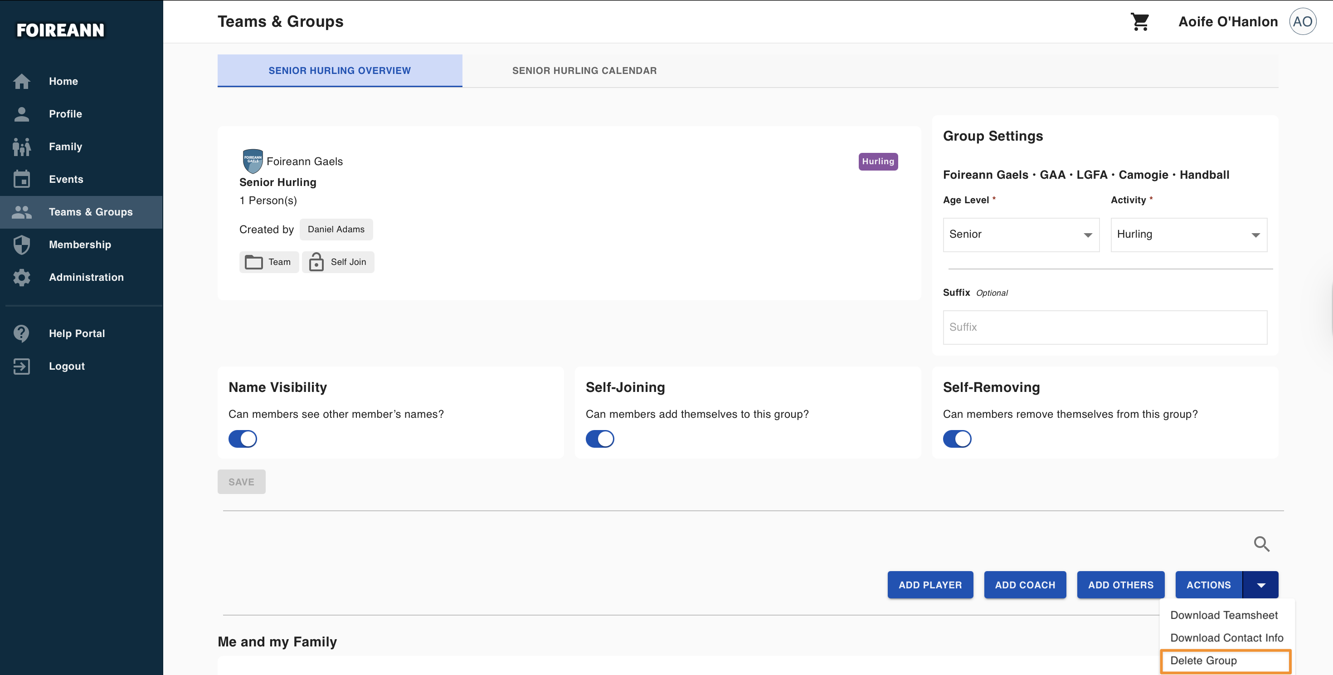Click the 1 Person(s) count text
Image resolution: width=1333 pixels, height=675 pixels.
268,201
